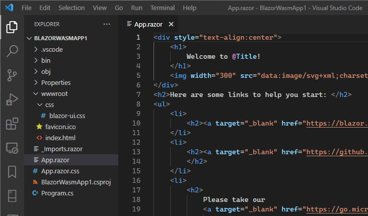Open the Go menu
This screenshot has height=216, width=368.
click(119, 8)
